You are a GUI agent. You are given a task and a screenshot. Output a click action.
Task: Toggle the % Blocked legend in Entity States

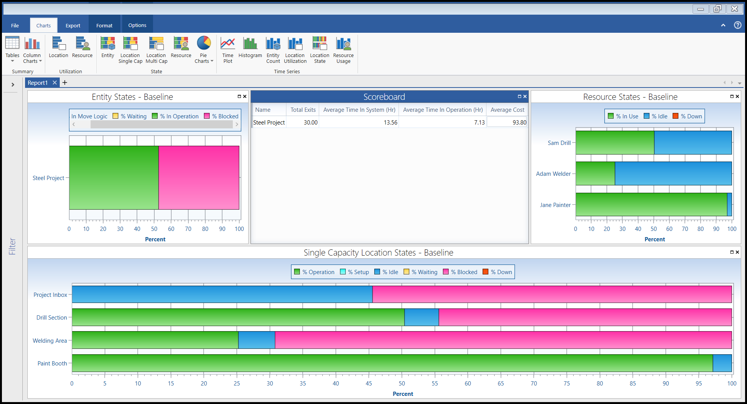click(x=221, y=116)
